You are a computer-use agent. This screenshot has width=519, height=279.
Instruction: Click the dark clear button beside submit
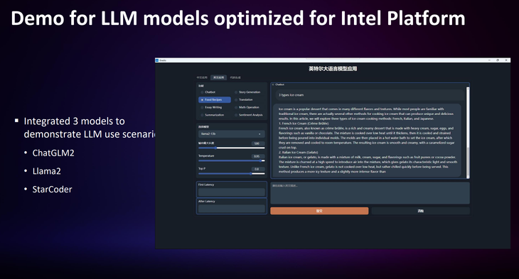tap(420, 211)
